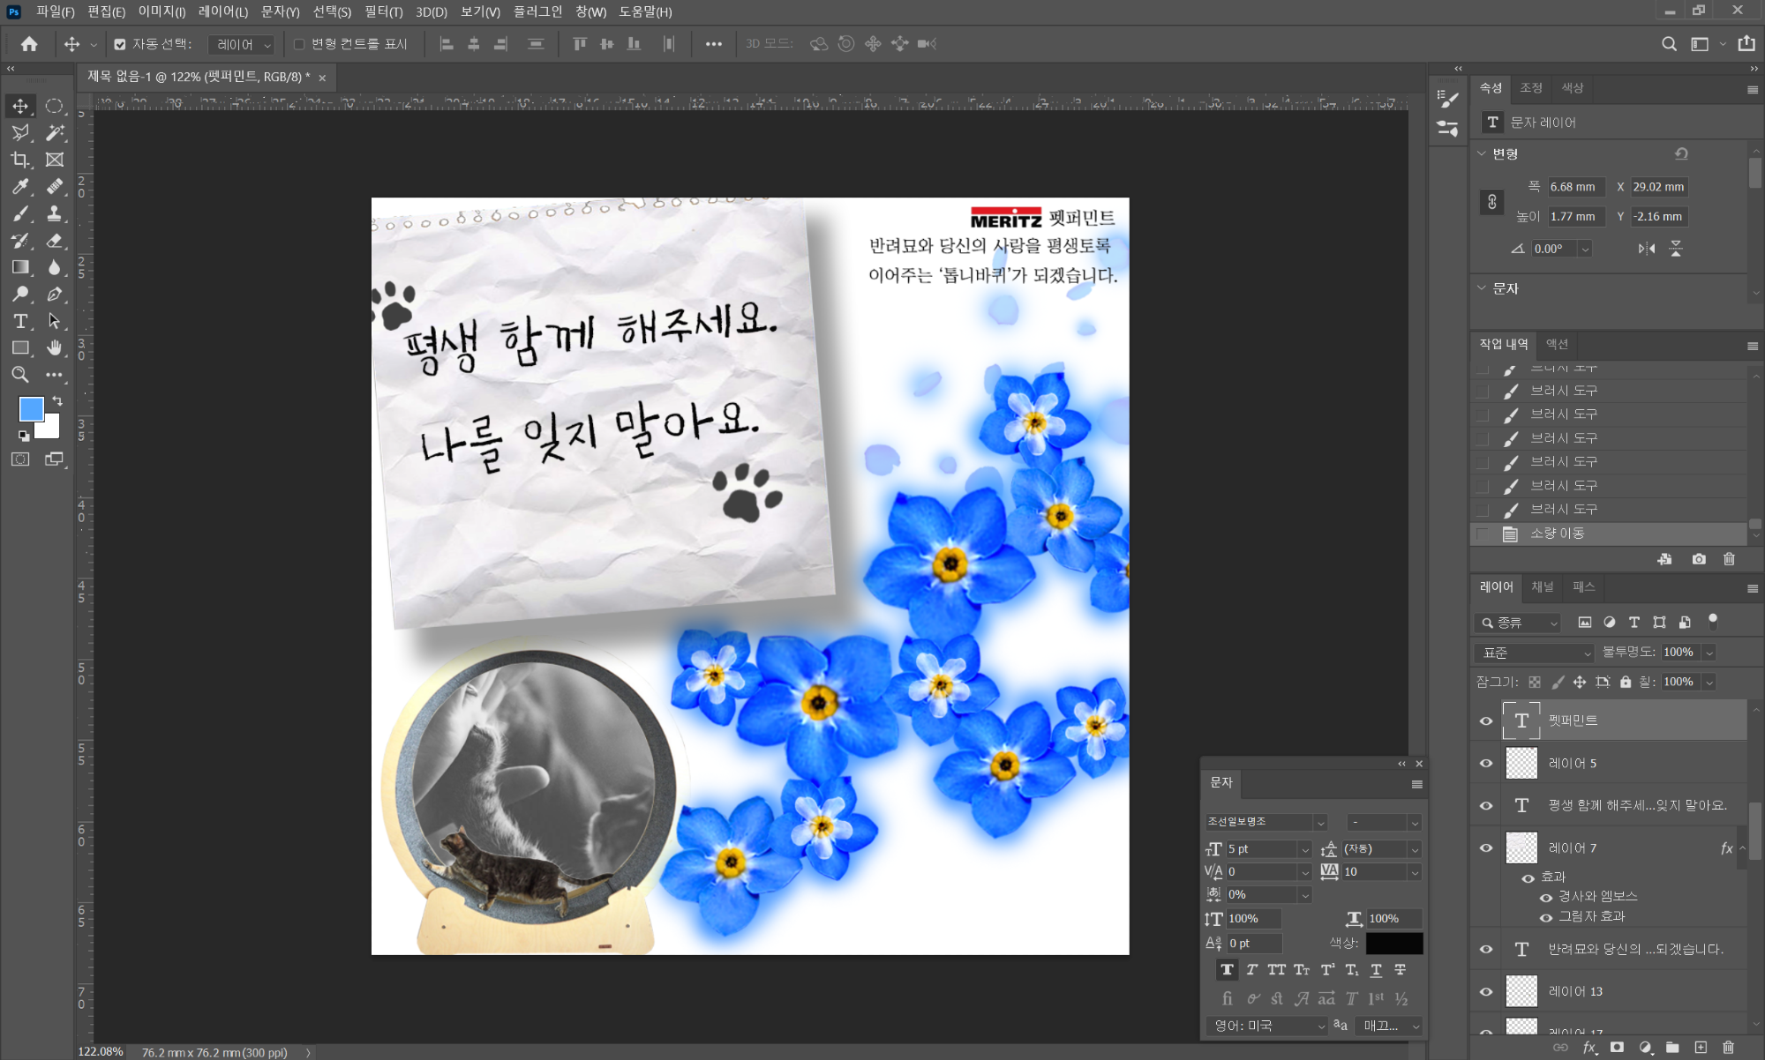Screen dimensions: 1765x1060
Task: Select the Eraser tool
Action: pos(55,240)
